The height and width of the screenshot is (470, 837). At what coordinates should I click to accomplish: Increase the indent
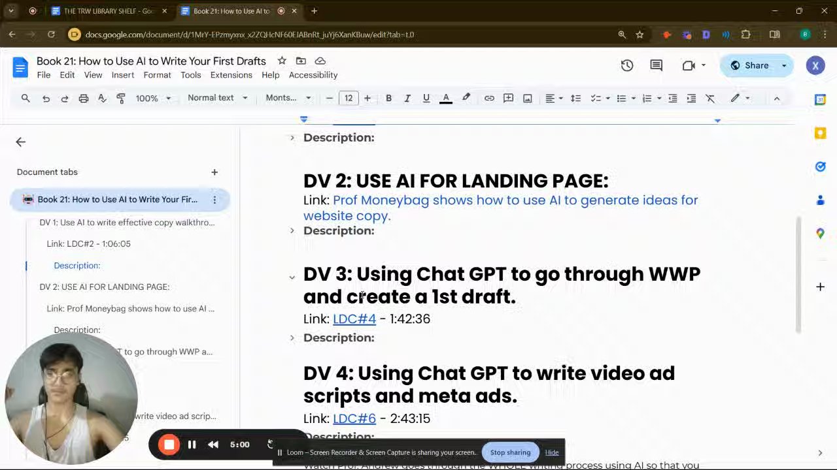click(691, 98)
